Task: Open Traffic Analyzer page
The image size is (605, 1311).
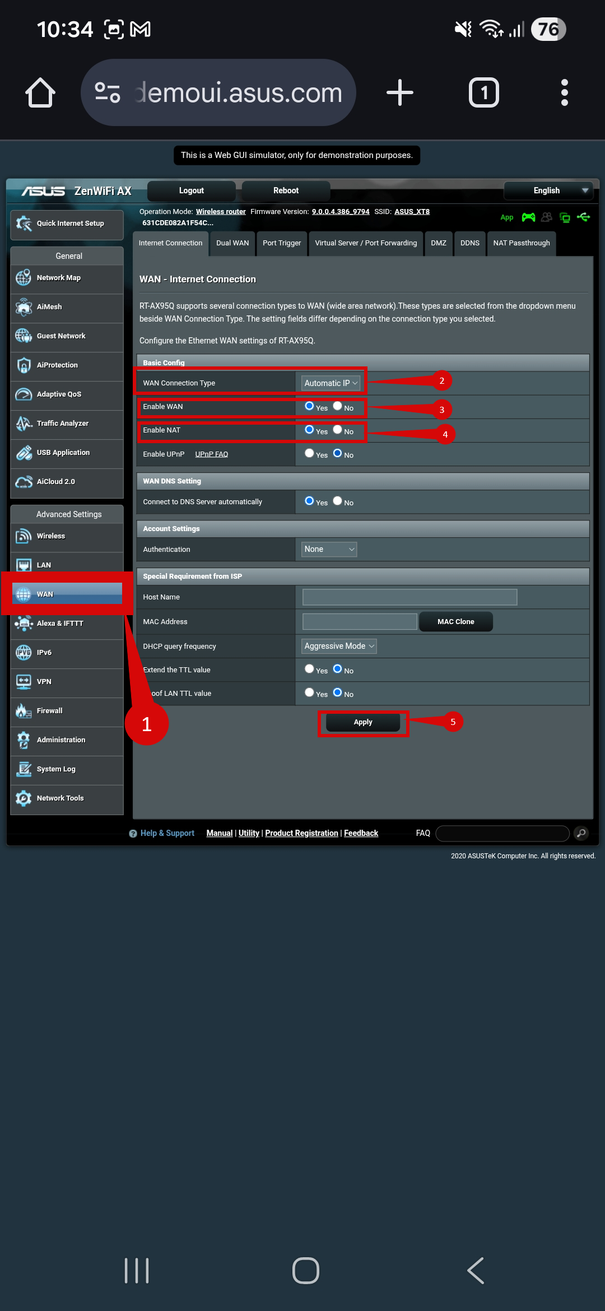Action: click(67, 424)
